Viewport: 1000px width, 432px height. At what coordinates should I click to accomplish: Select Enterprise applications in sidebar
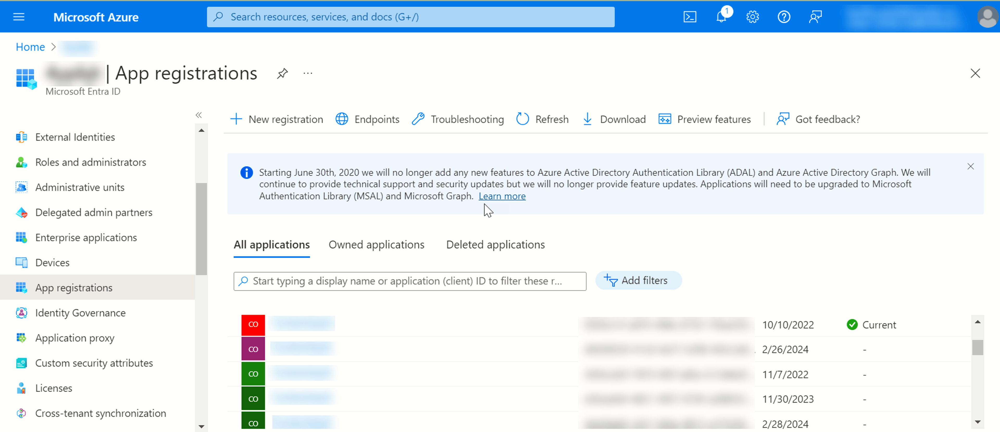coord(86,237)
